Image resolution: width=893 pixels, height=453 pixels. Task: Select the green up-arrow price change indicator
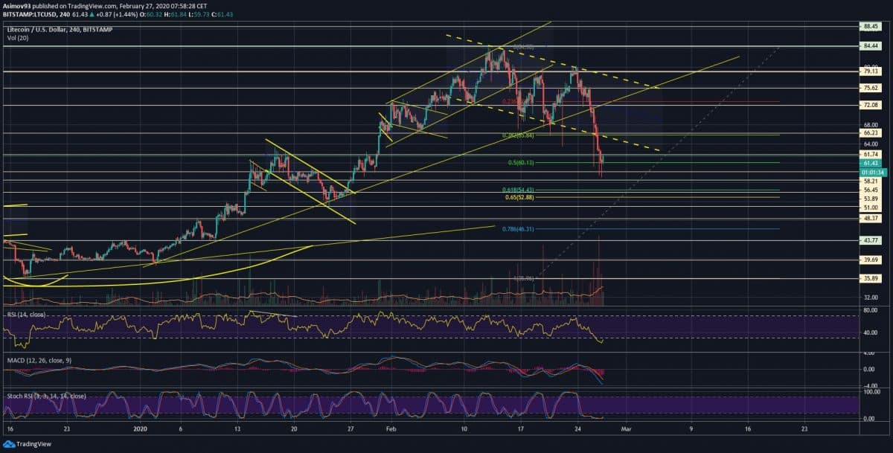(92, 15)
